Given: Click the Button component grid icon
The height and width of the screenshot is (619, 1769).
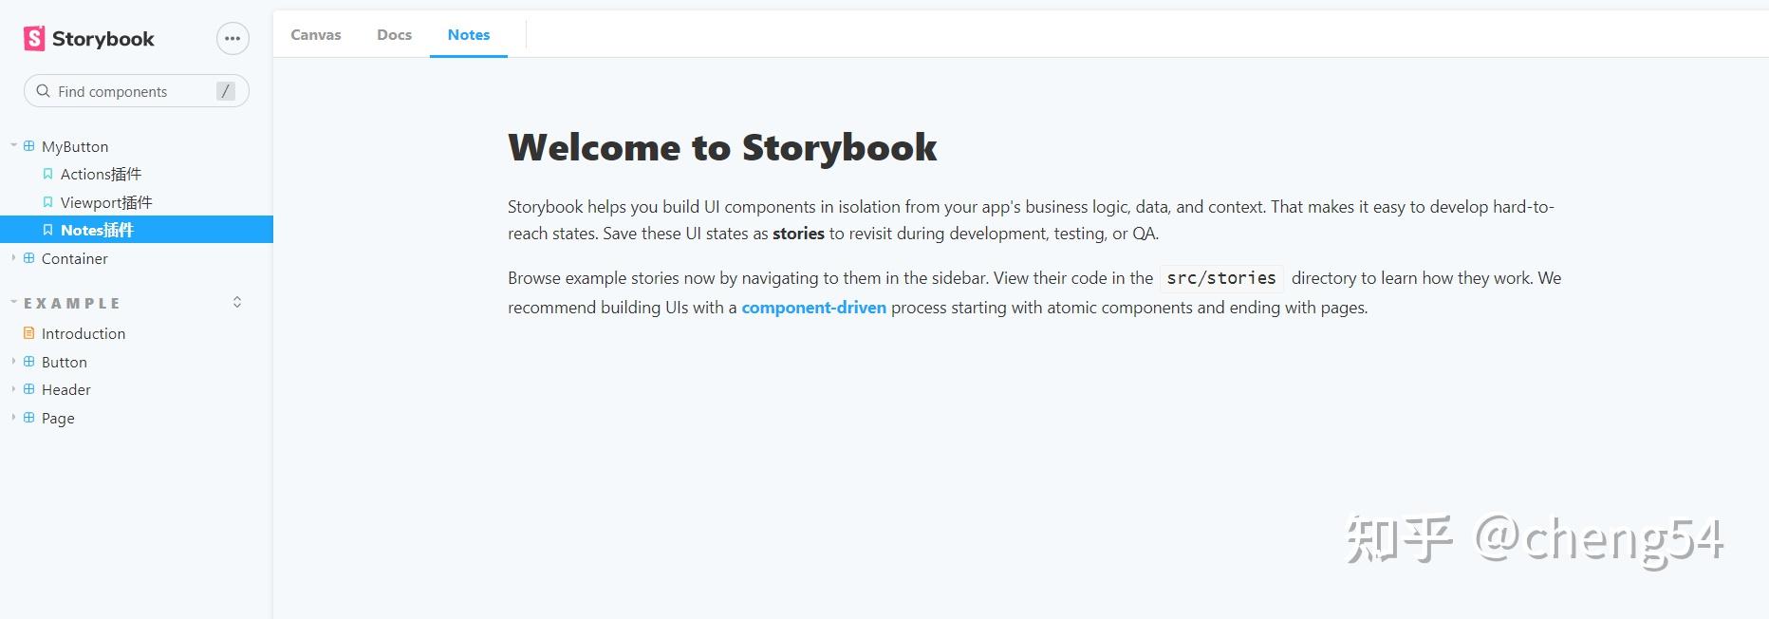Looking at the screenshot, I should coord(28,362).
